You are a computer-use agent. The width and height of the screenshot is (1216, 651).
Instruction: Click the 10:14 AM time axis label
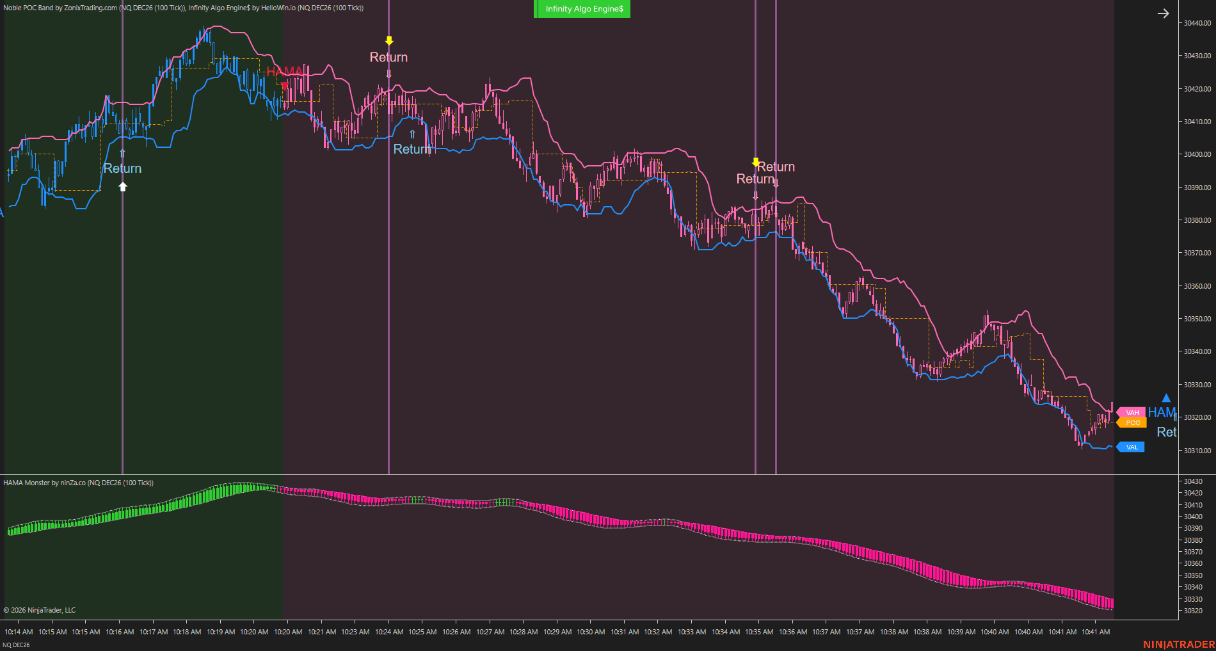click(19, 632)
